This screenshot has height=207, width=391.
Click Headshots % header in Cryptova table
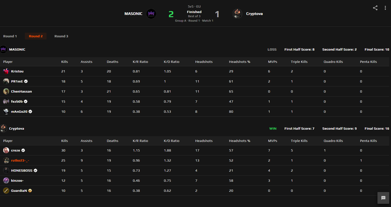pyautogui.click(x=239, y=141)
